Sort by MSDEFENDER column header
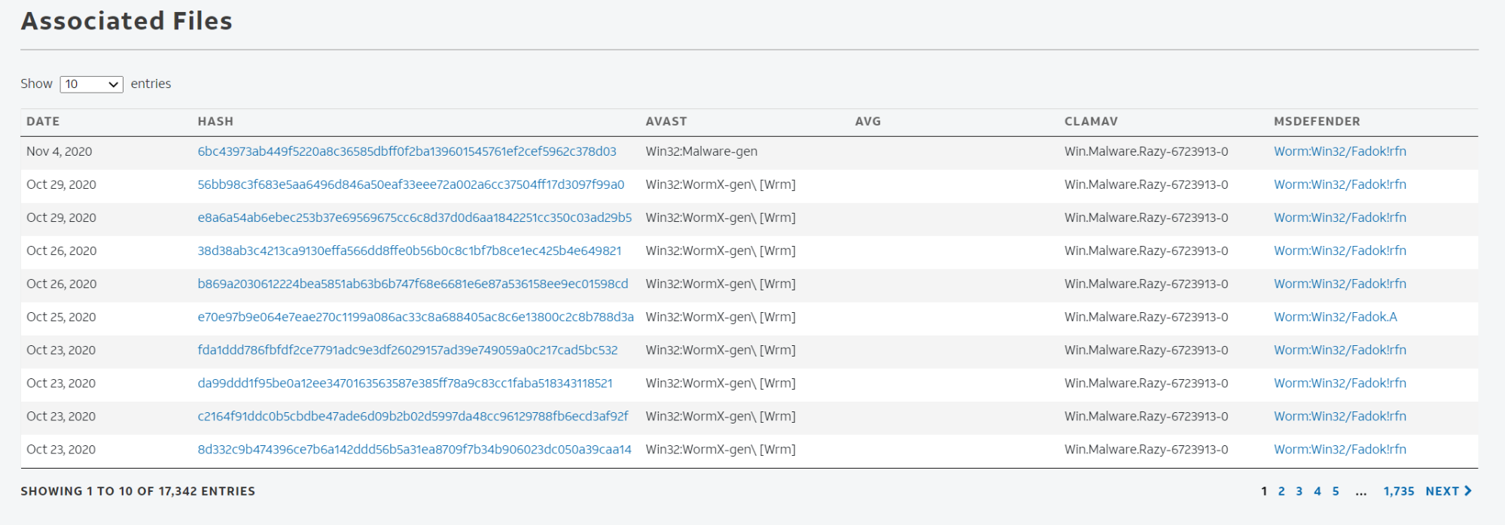1505x525 pixels. coord(1316,121)
